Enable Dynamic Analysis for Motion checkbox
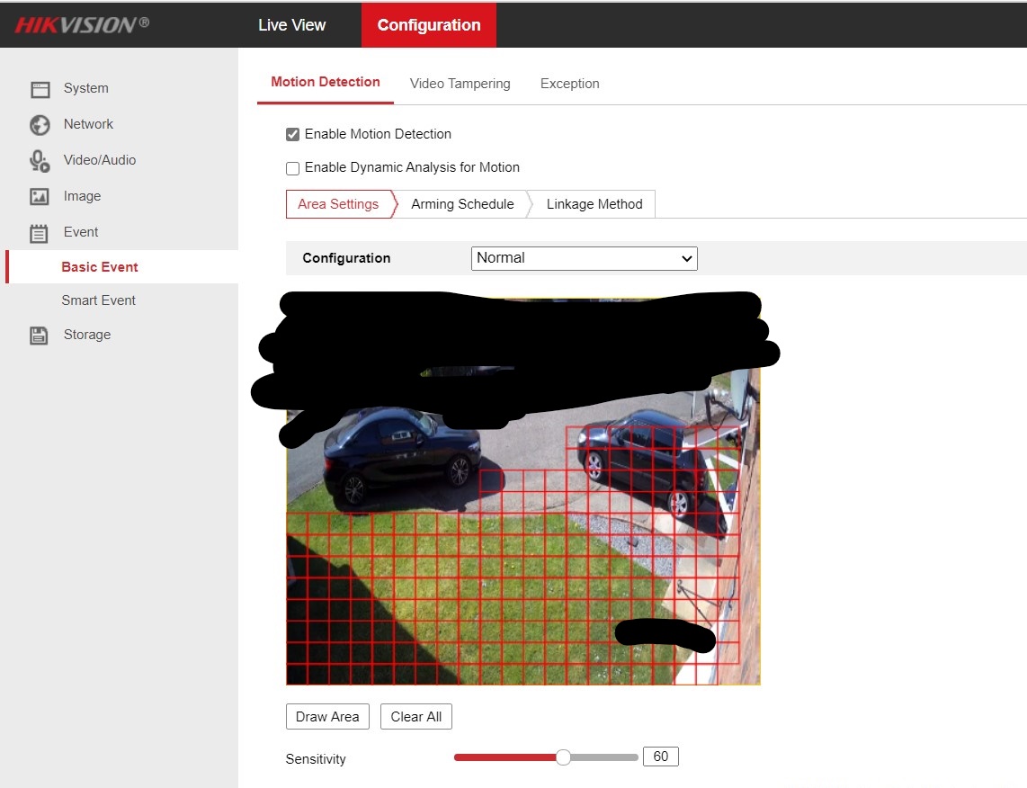 [x=292, y=168]
